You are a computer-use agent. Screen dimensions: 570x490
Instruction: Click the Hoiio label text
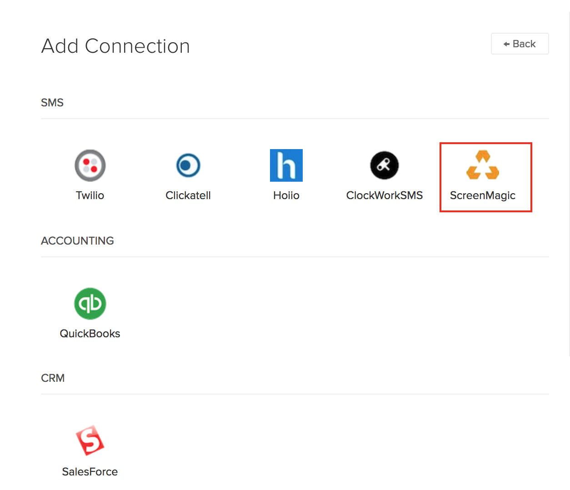point(286,195)
